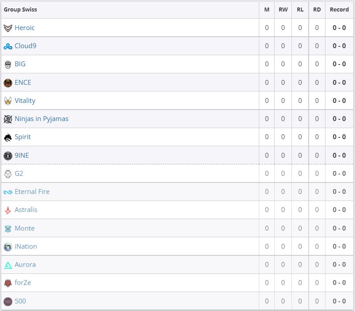Open the iNation team link
Screen dimensions: 355x311
(26, 247)
